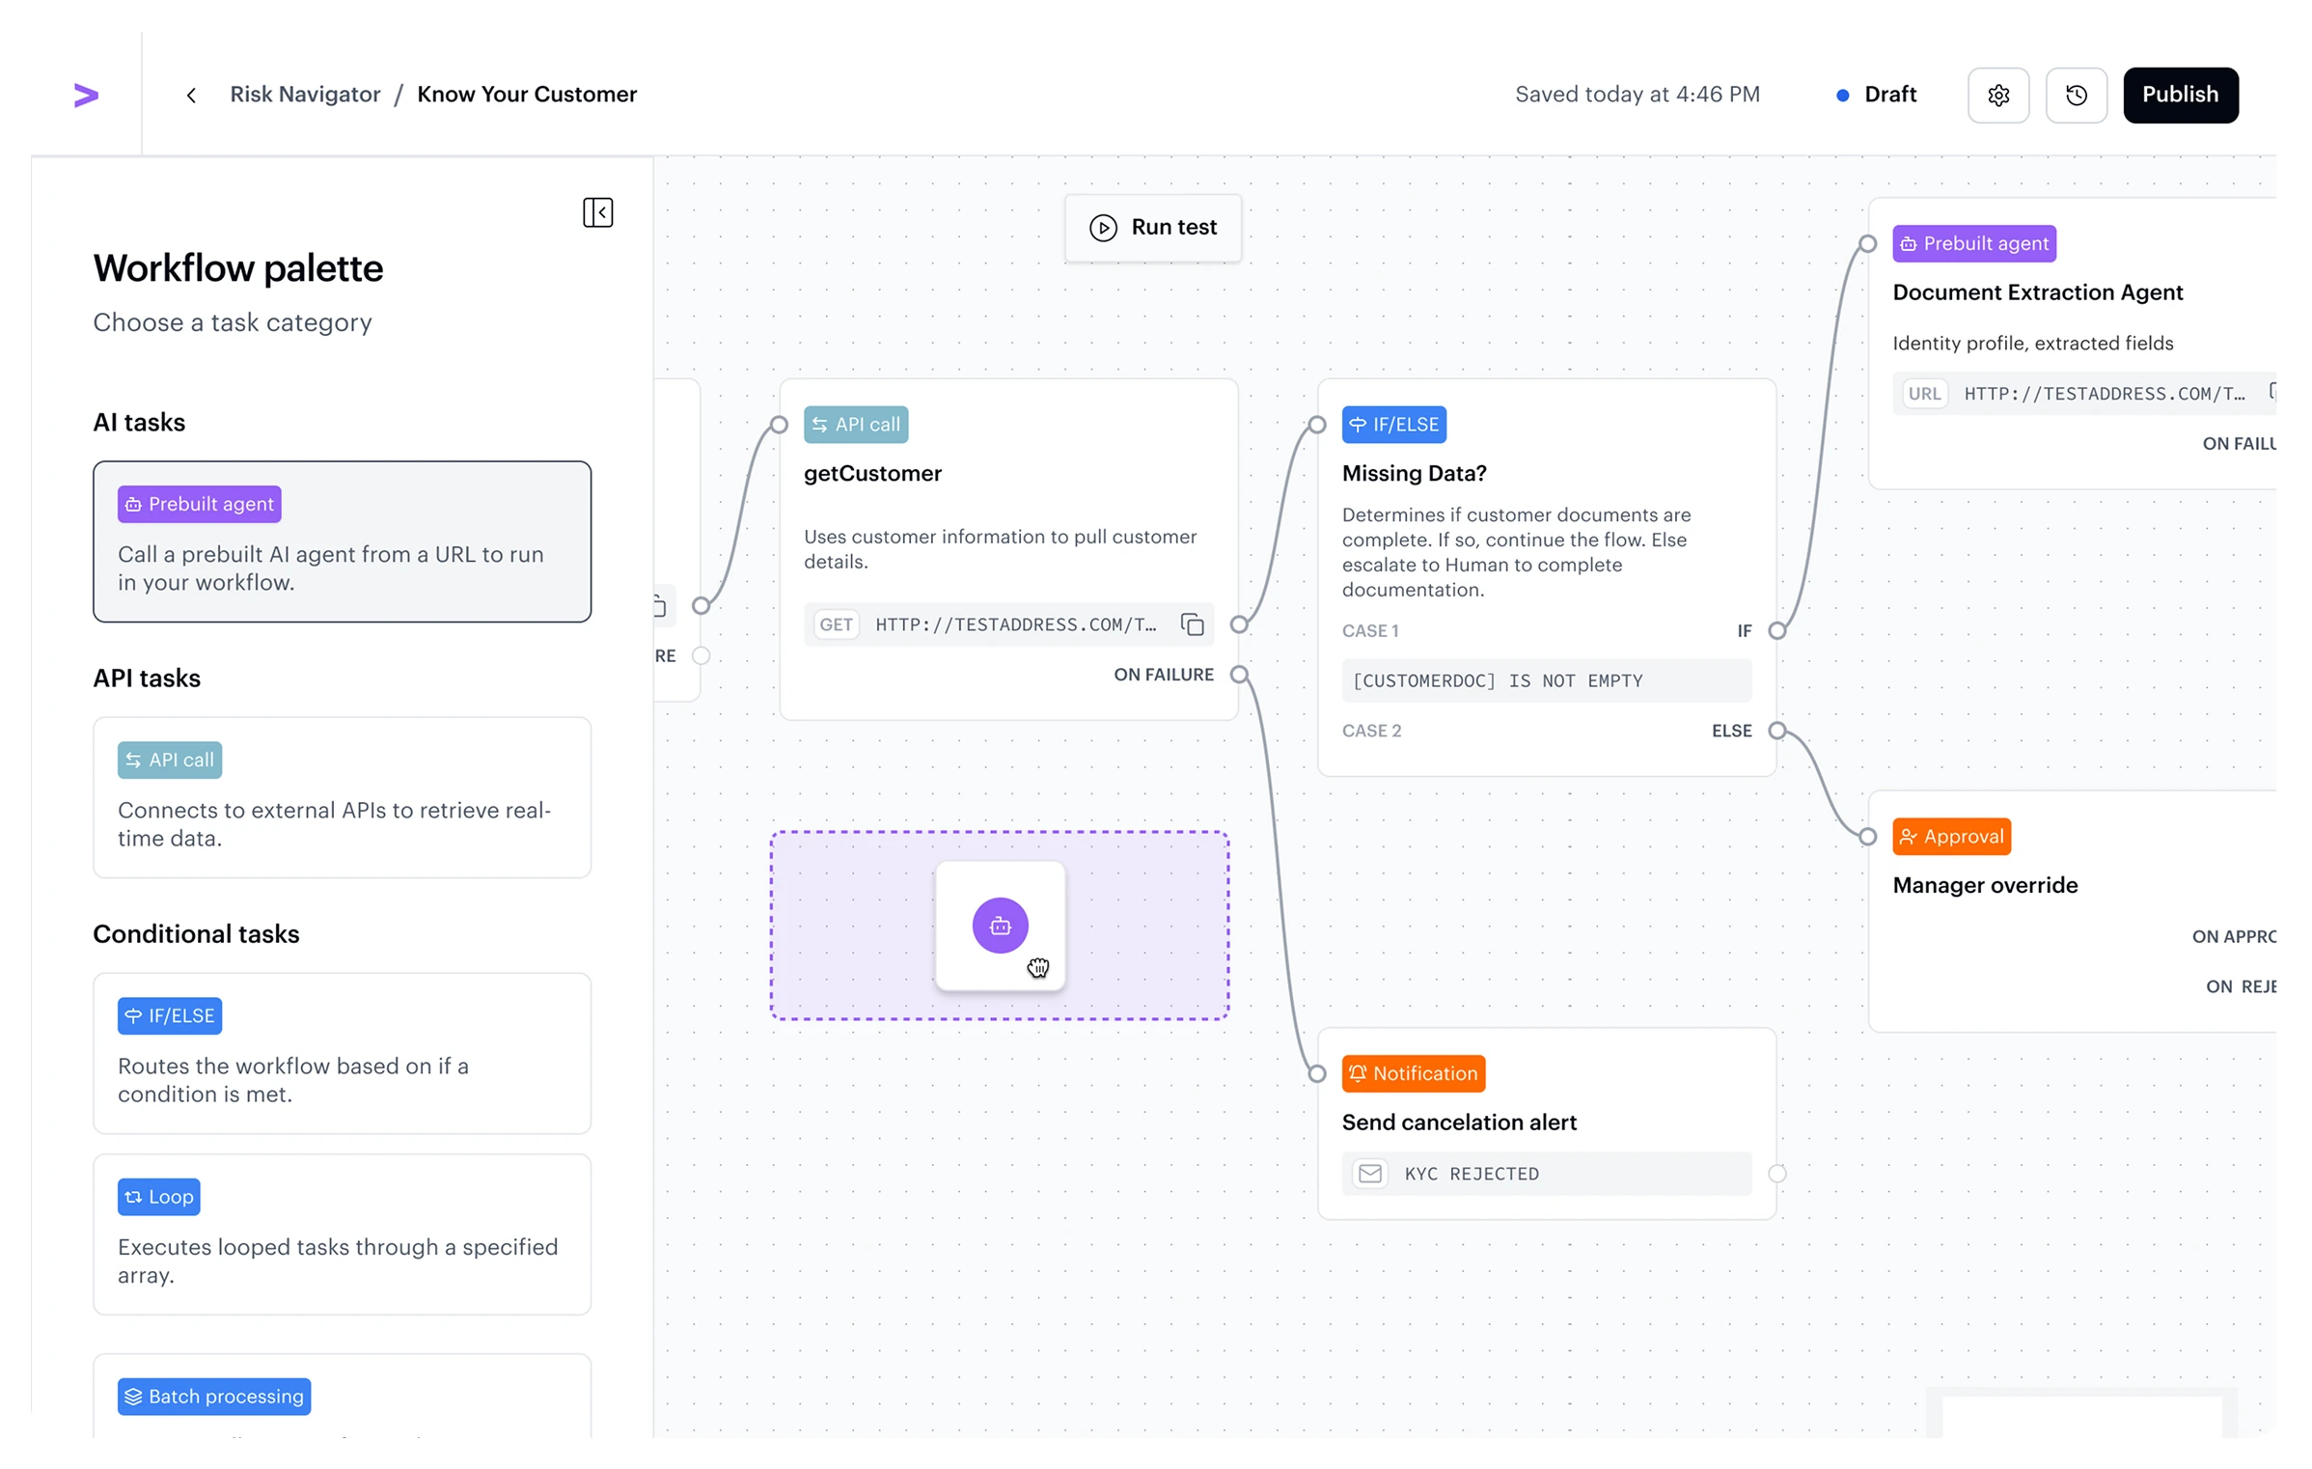Click the Draft status indicator
Screen dimensions: 2312x1469
1875,95
